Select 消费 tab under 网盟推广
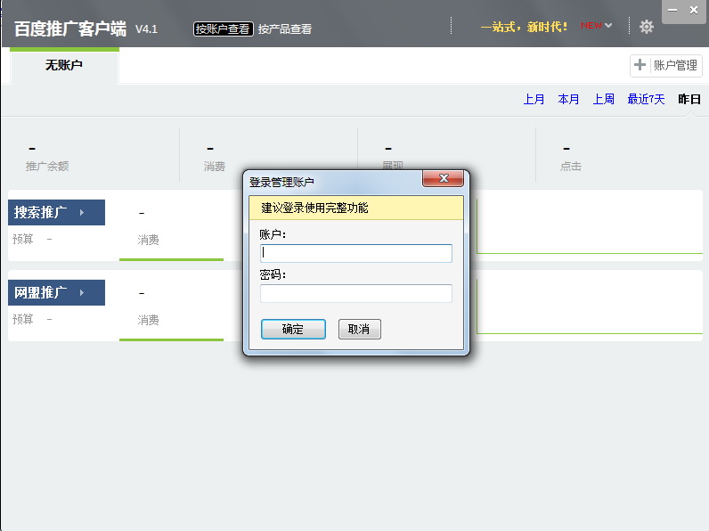 pyautogui.click(x=149, y=320)
